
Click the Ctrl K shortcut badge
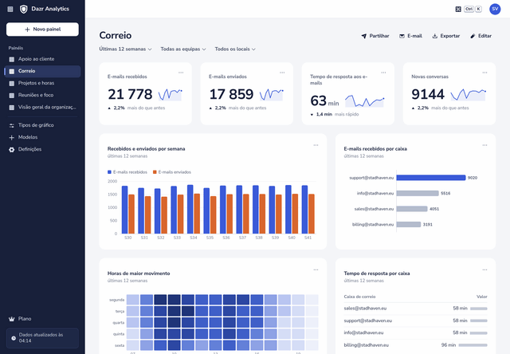tap(473, 9)
